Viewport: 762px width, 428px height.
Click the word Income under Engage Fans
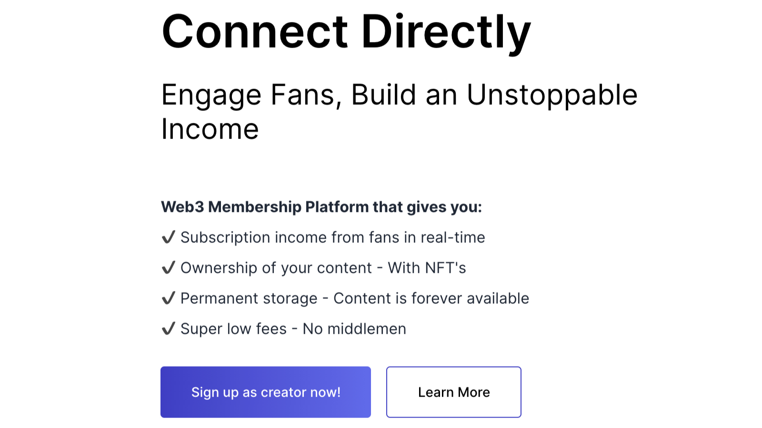point(210,129)
